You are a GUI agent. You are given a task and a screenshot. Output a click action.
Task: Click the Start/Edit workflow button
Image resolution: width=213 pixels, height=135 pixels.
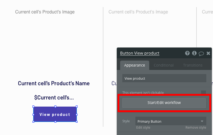point(164,103)
